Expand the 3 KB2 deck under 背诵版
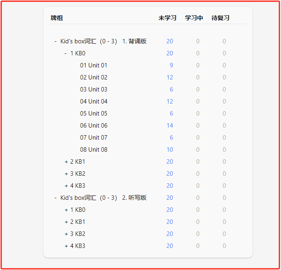281x270 pixels. (x=66, y=174)
